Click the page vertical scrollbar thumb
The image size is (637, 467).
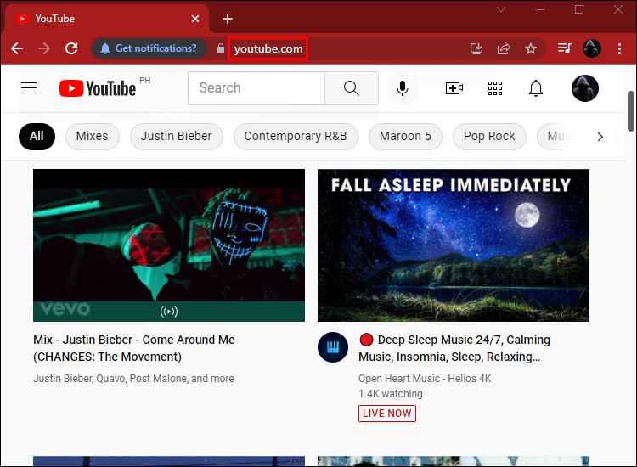click(631, 111)
